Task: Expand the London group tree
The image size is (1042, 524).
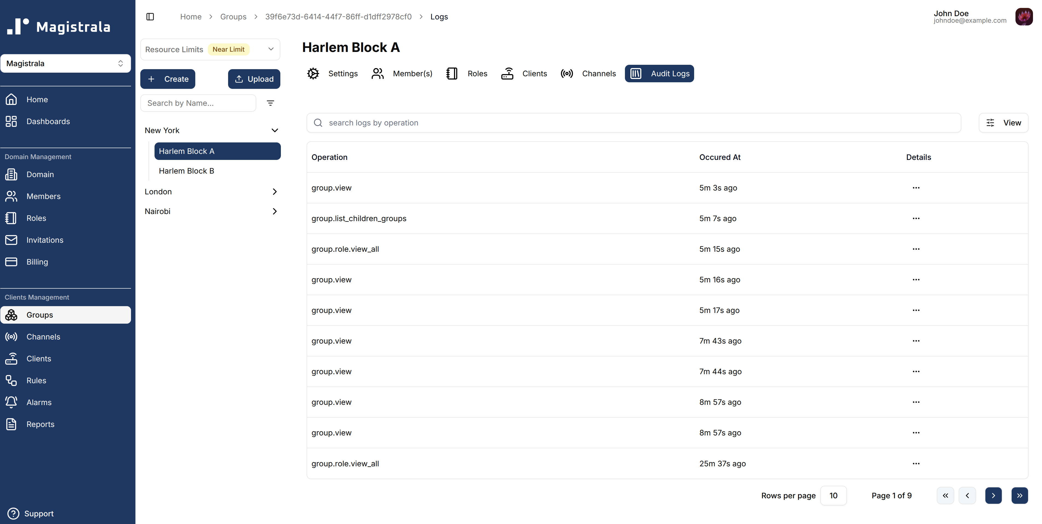Action: [x=274, y=192]
